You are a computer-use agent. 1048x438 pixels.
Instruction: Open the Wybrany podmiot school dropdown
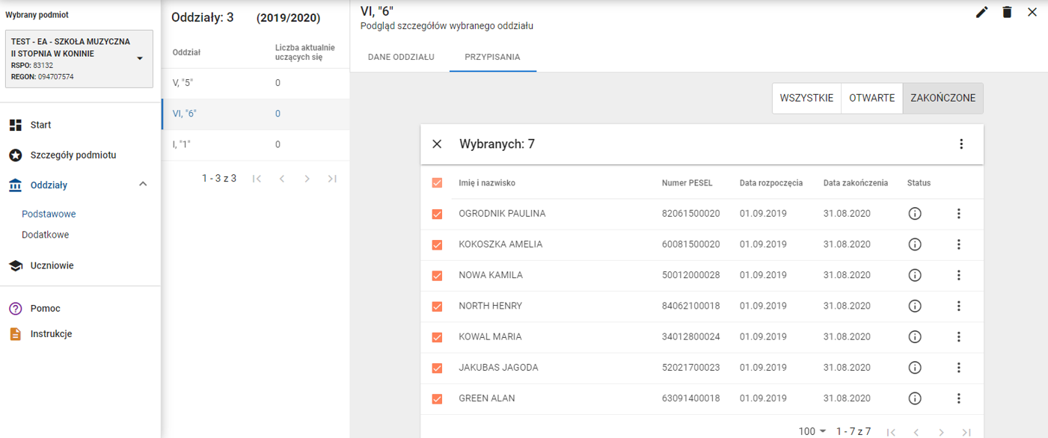[x=139, y=58]
